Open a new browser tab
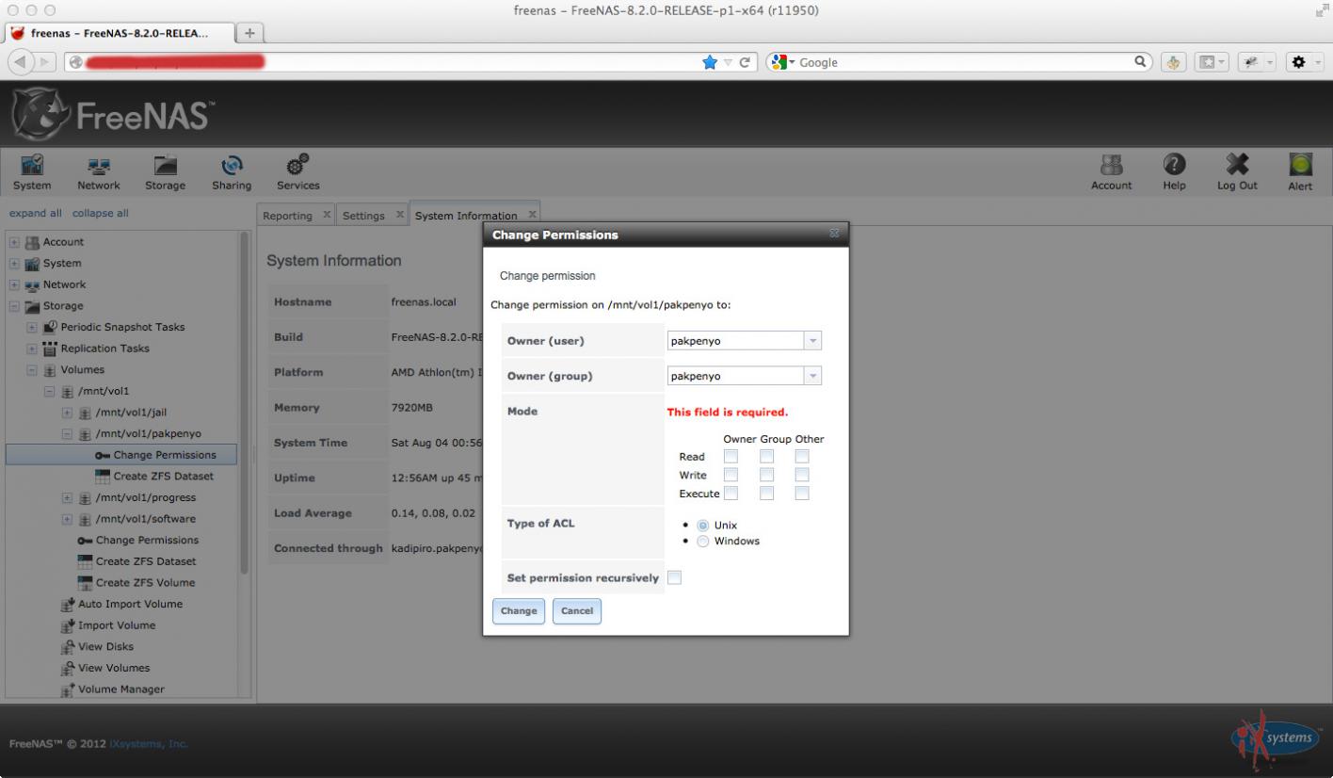The height and width of the screenshot is (778, 1333). (251, 33)
